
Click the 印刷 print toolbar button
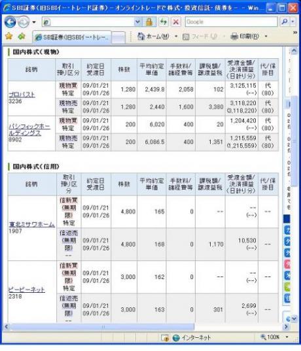(x=245, y=36)
